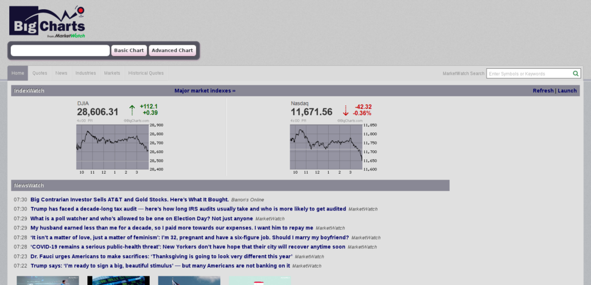This screenshot has width=591, height=285.
Task: Focus the symbol entry box beside Basic Chart
Action: click(60, 50)
